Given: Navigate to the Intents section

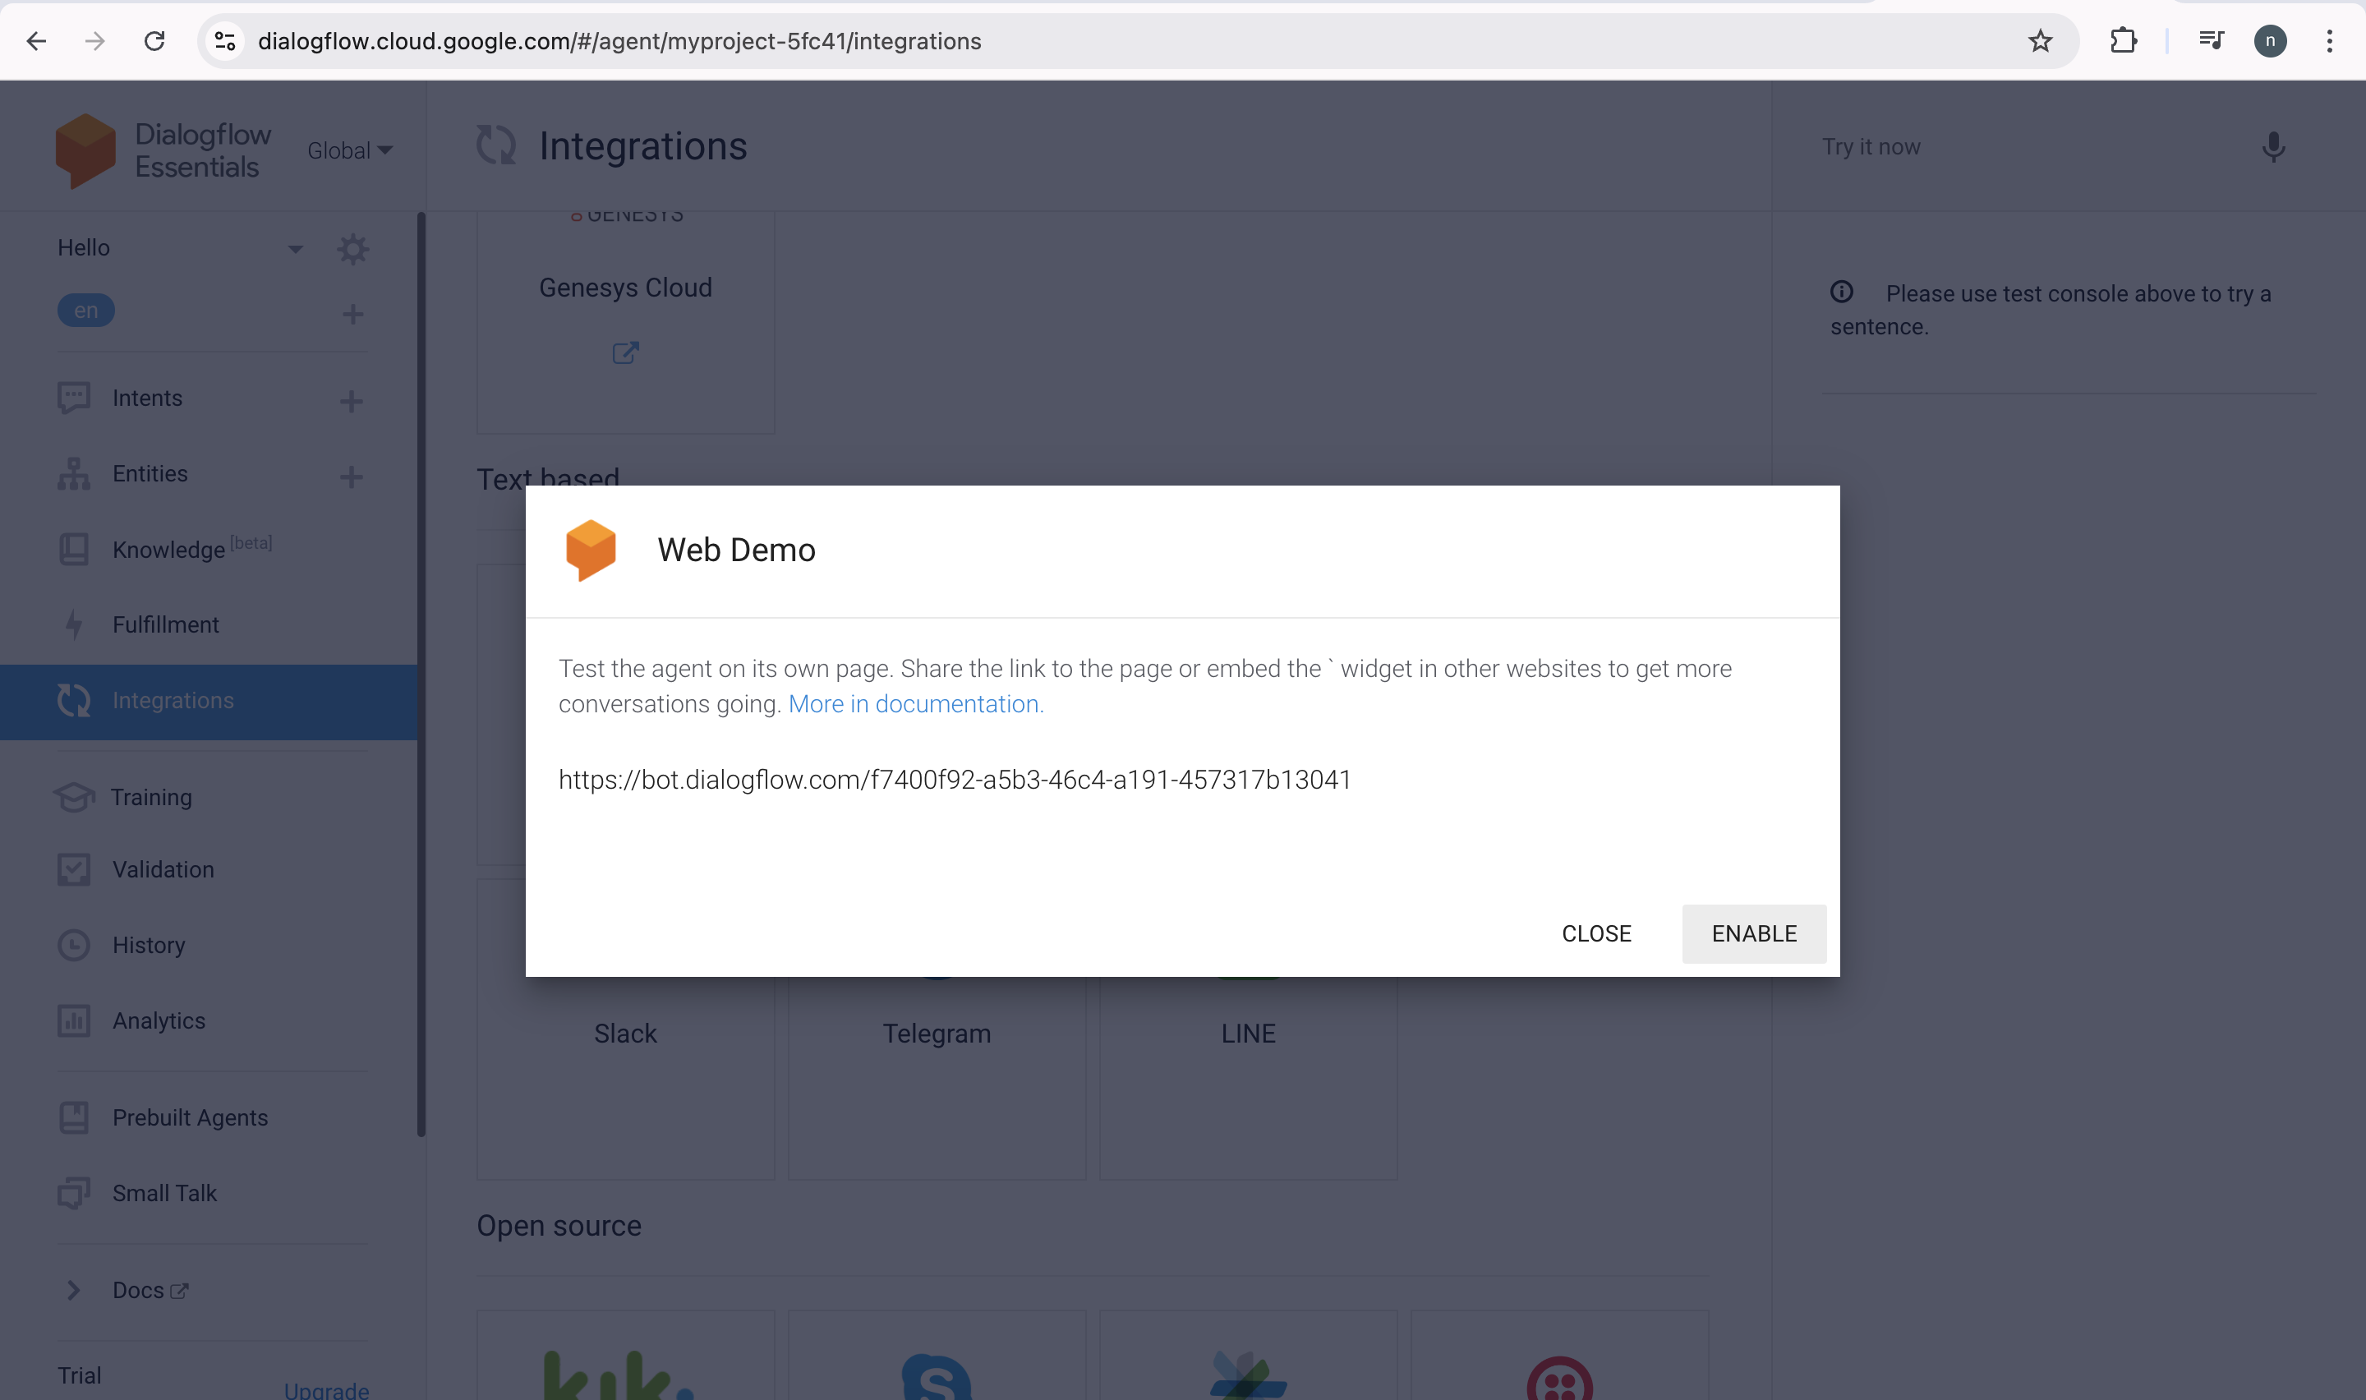Looking at the screenshot, I should point(147,397).
